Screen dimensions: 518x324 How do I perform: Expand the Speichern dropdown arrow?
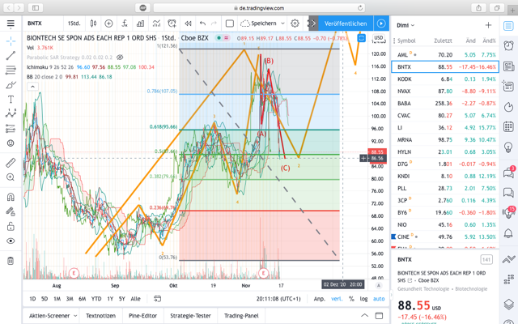point(282,23)
